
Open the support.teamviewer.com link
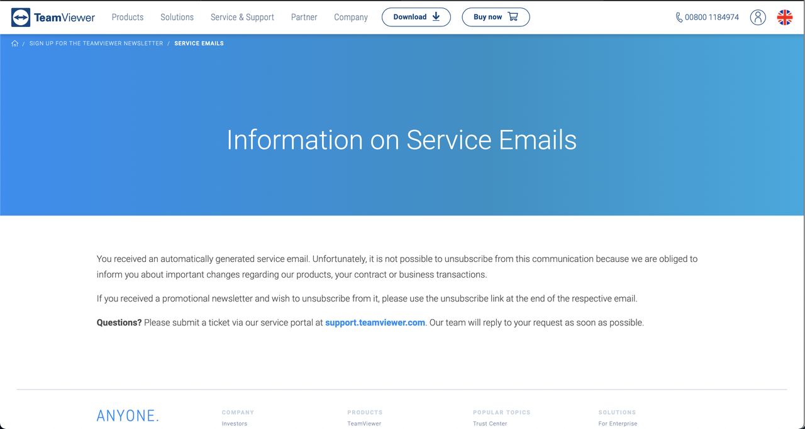point(375,322)
